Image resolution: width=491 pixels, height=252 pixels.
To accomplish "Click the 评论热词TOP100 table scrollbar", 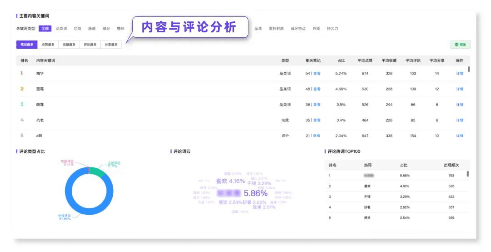I will click(x=468, y=174).
